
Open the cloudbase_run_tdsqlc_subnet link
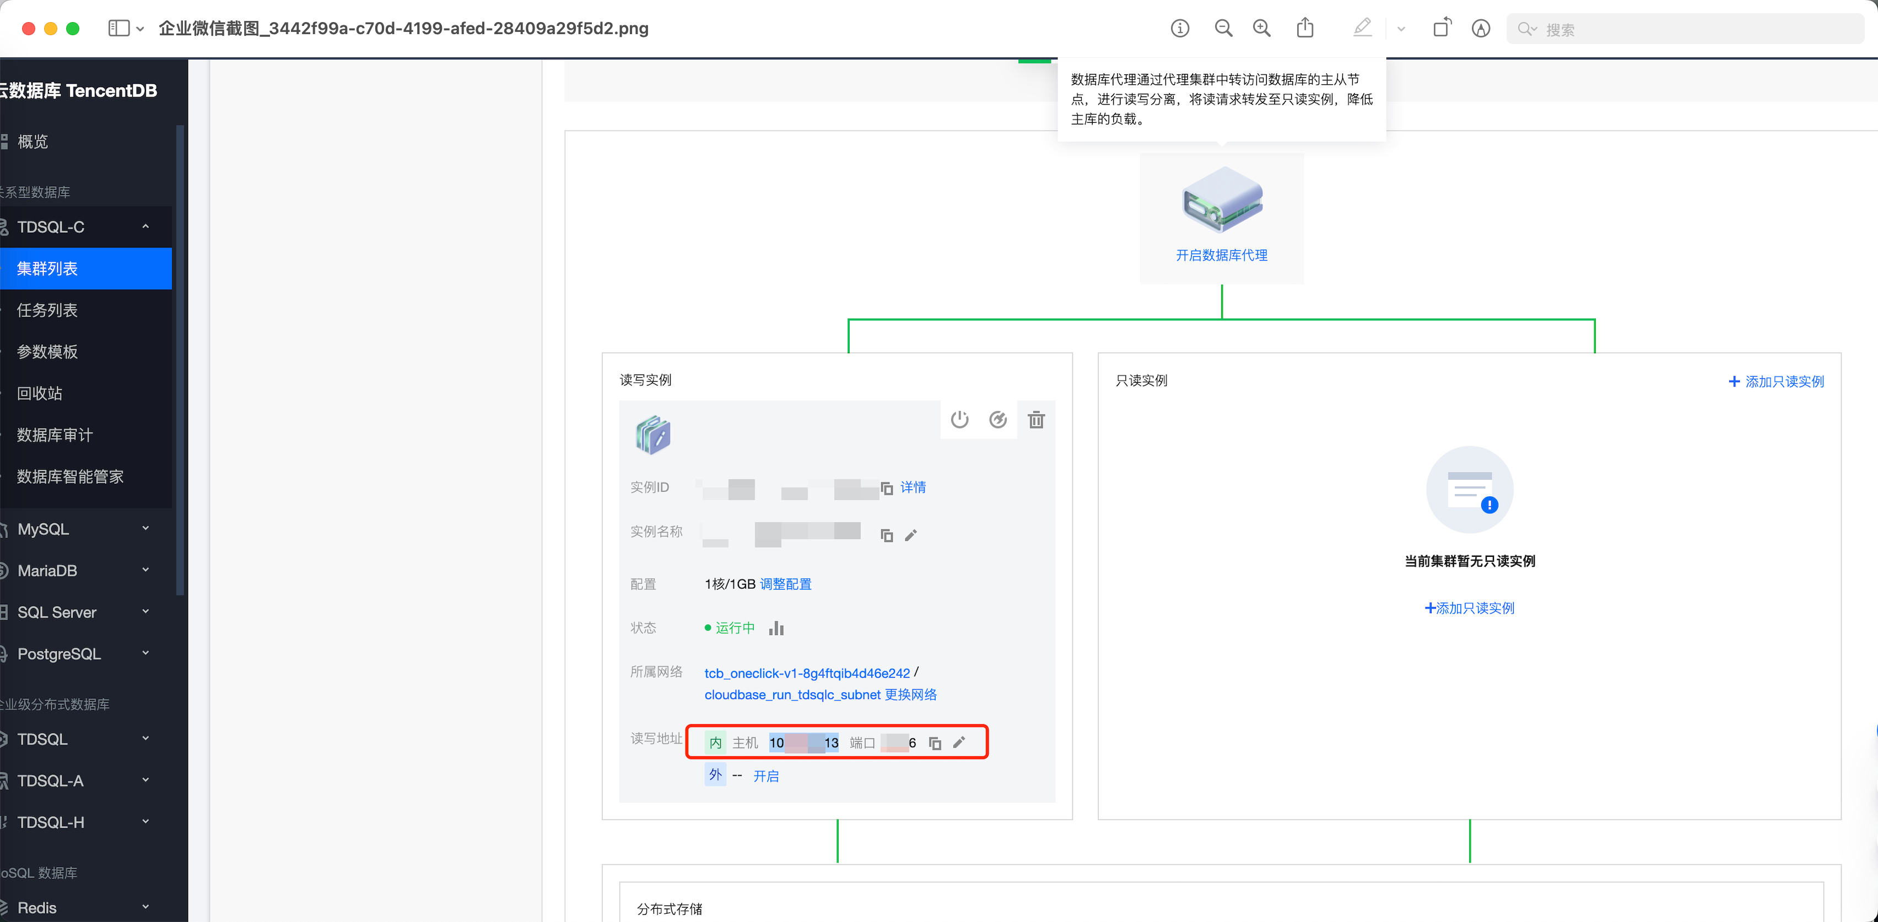(x=792, y=695)
